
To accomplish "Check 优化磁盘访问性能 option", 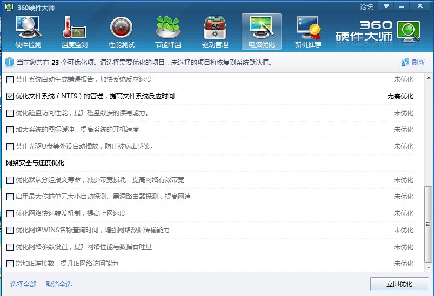I will pyautogui.click(x=10, y=113).
